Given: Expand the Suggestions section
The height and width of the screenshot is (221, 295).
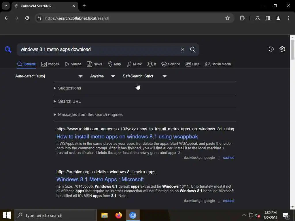Looking at the screenshot, I should coord(67,88).
